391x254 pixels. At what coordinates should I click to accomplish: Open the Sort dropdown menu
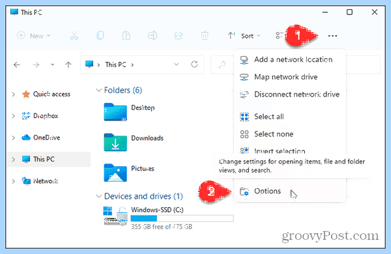[x=244, y=36]
